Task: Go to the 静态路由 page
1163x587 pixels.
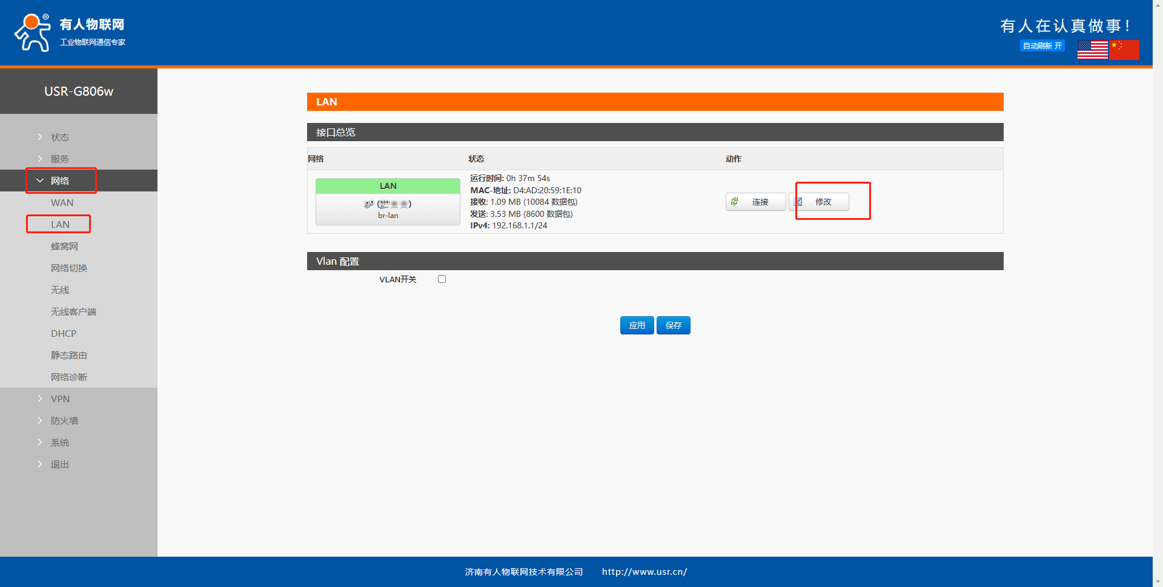Action: click(69, 356)
